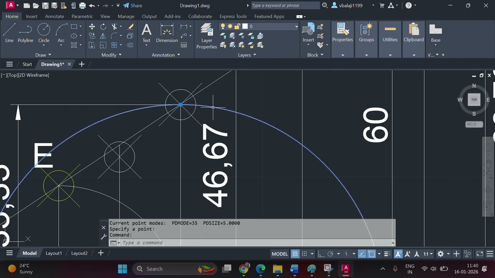Open the user account vbalaji1199 dropdown

pyautogui.click(x=353, y=5)
